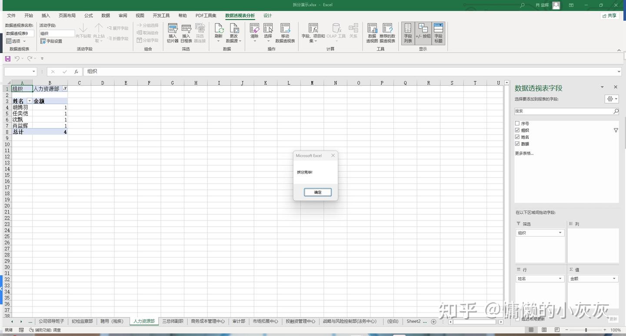This screenshot has width=626, height=336.
Task: Select the 插入切片器 icon
Action: (172, 33)
